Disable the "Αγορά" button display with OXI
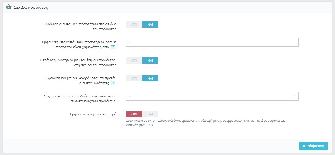The image size is (335, 155). pyautogui.click(x=134, y=78)
